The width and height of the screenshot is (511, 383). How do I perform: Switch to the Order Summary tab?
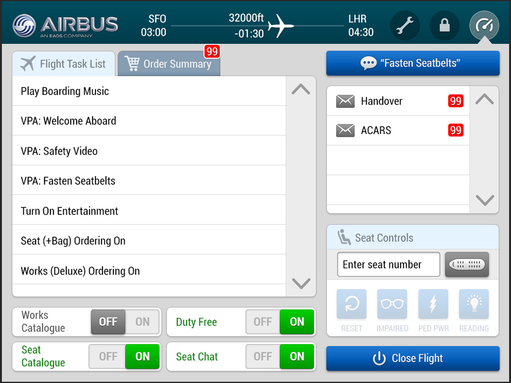[x=169, y=64]
